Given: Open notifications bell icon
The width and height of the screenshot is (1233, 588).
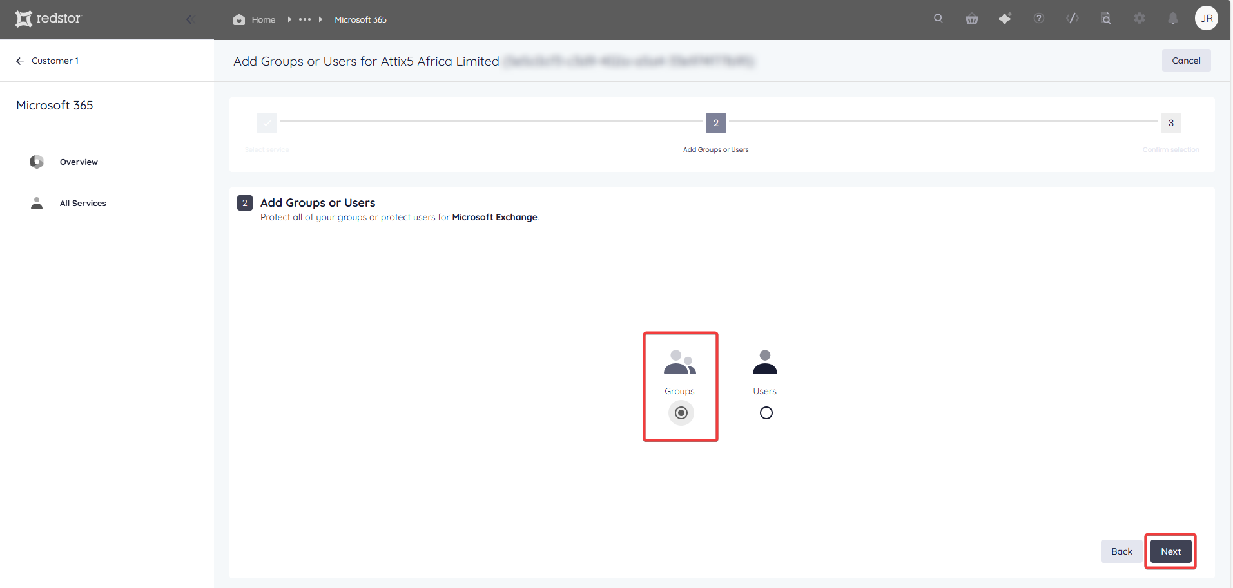Looking at the screenshot, I should tap(1173, 18).
